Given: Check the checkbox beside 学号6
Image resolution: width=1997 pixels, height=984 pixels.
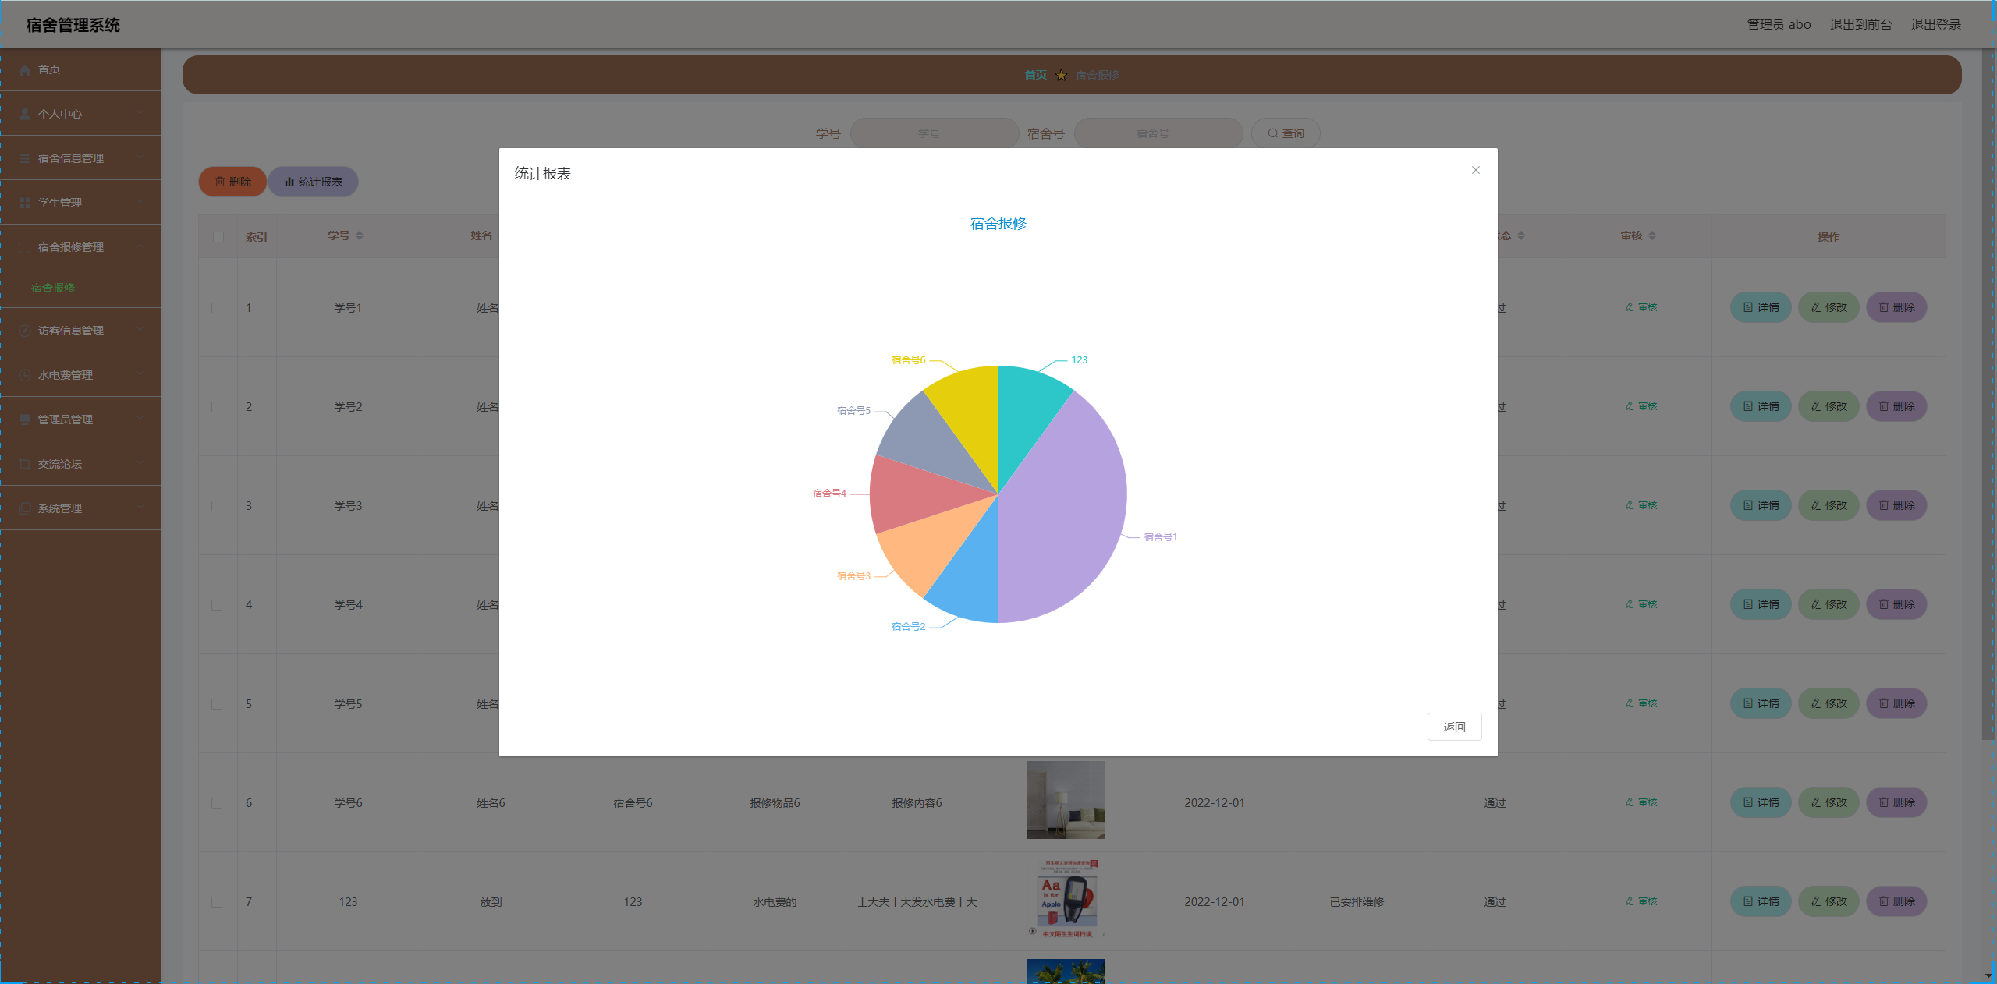Looking at the screenshot, I should (218, 802).
